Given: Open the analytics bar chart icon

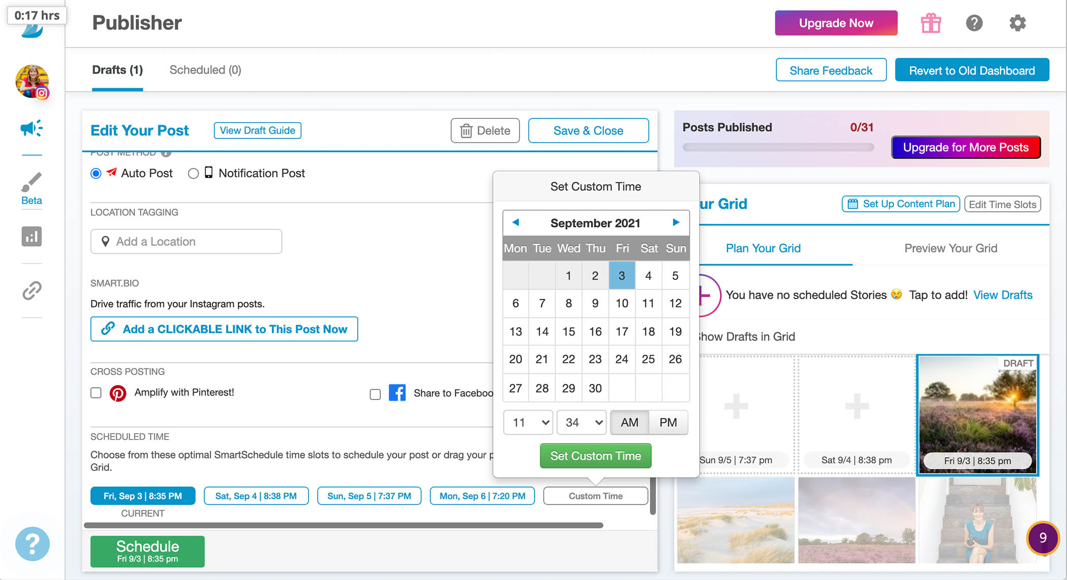Looking at the screenshot, I should pos(32,237).
